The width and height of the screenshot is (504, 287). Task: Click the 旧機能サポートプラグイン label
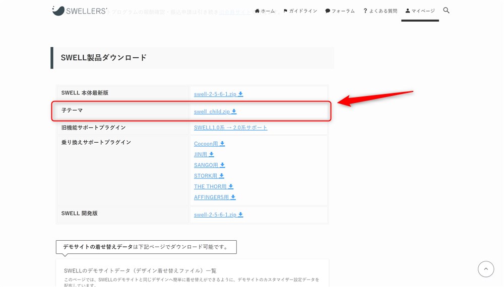click(93, 127)
